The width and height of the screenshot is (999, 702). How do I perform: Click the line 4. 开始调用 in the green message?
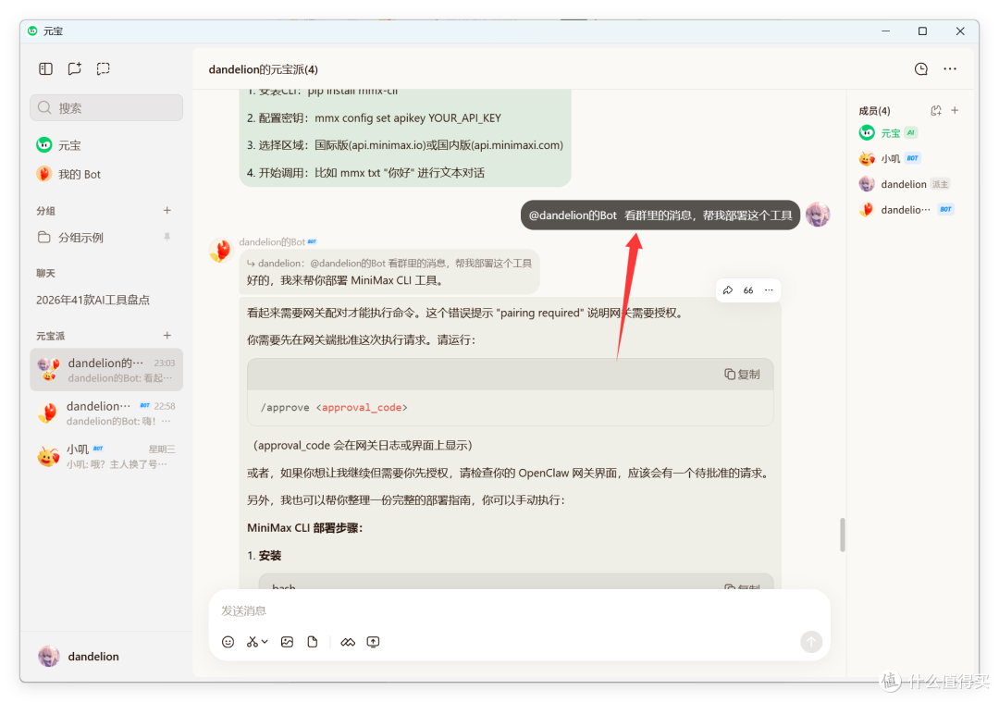(365, 173)
